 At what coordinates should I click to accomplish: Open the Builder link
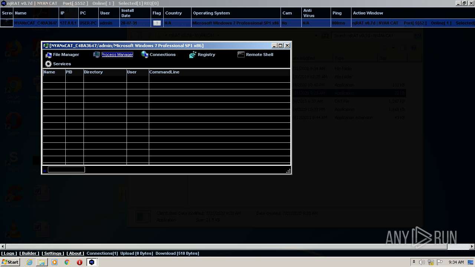[29, 253]
